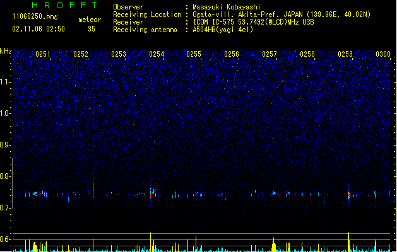Click the 0252 time marker
The height and width of the screenshot is (252, 397).
81,54
